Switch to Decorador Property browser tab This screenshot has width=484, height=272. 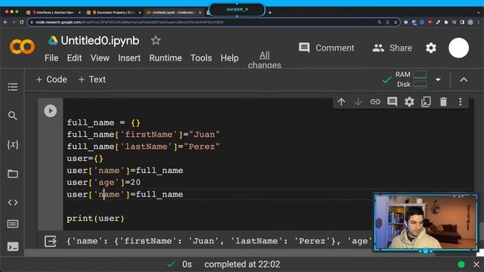tap(113, 12)
